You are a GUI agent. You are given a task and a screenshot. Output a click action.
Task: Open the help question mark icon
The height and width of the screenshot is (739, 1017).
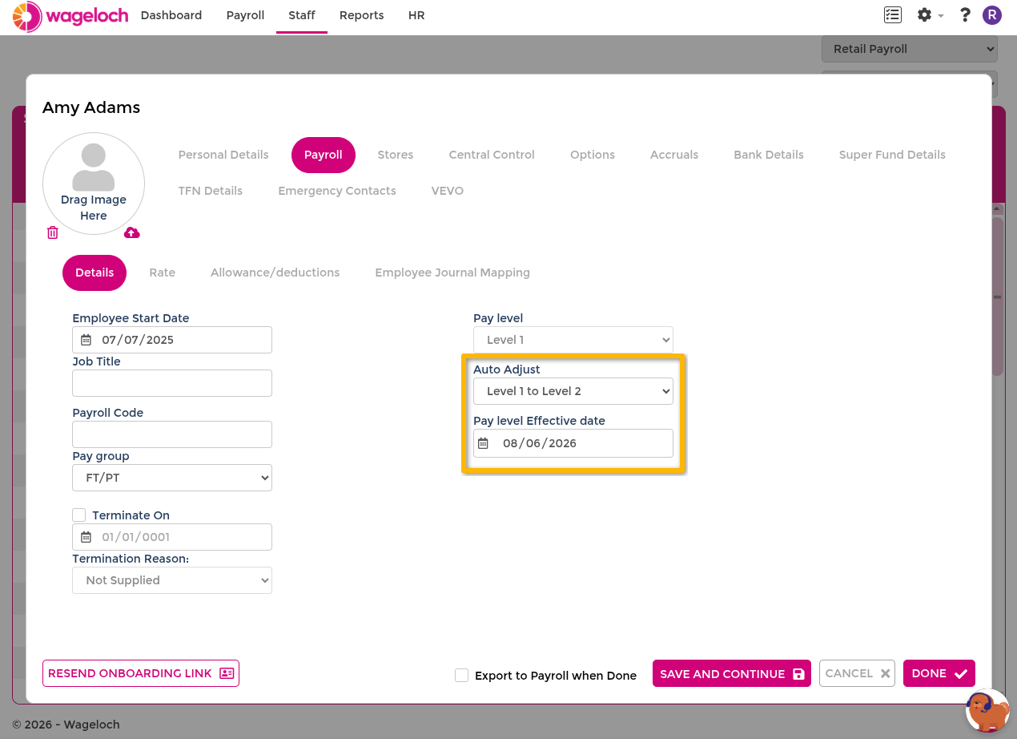click(x=965, y=14)
